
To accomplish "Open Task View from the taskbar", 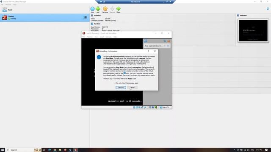I will point(44,150).
